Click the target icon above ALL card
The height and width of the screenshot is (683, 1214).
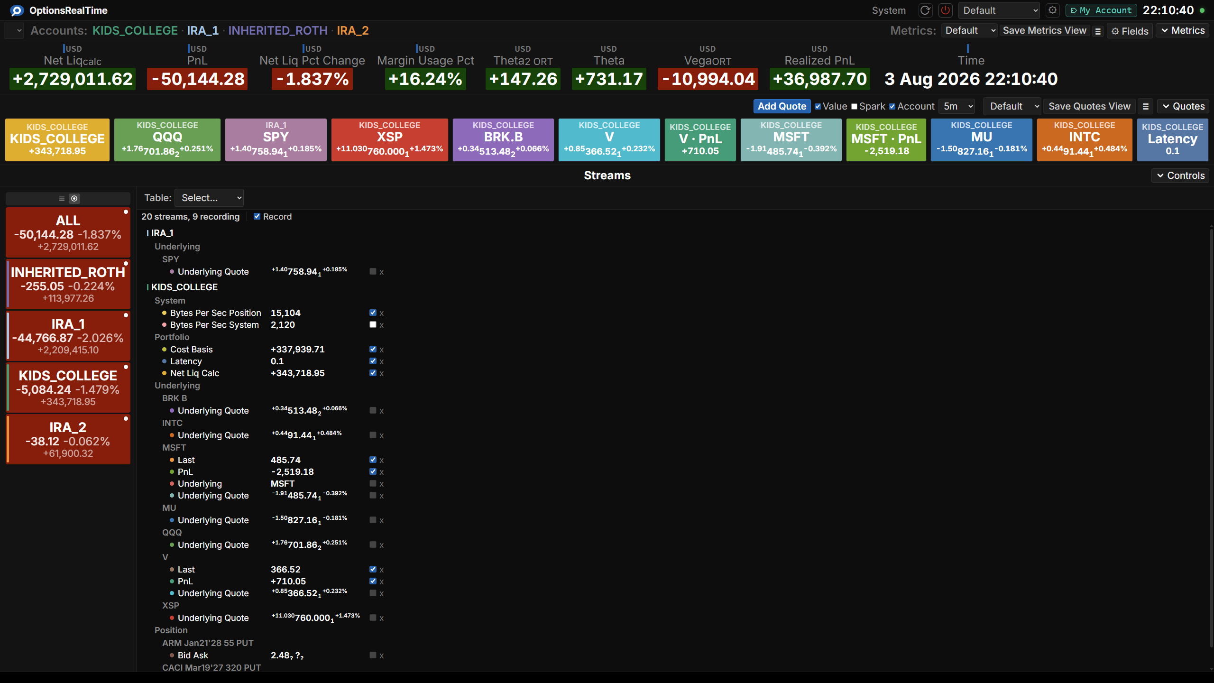tap(74, 199)
